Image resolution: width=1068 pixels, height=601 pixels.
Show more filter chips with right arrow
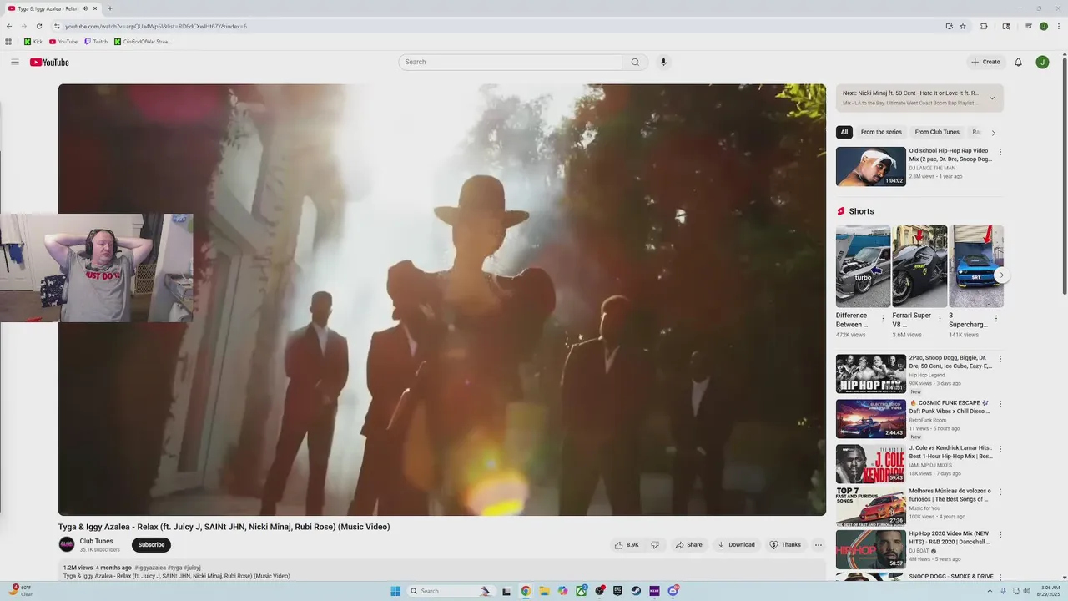click(x=993, y=133)
